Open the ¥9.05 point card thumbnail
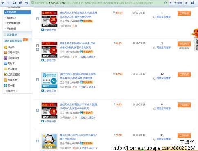The height and width of the screenshot is (151, 198). click(x=49, y=111)
